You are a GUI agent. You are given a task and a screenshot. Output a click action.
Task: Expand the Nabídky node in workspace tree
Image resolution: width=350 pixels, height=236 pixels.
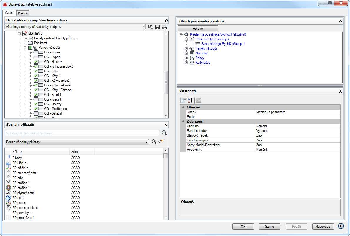[186, 53]
